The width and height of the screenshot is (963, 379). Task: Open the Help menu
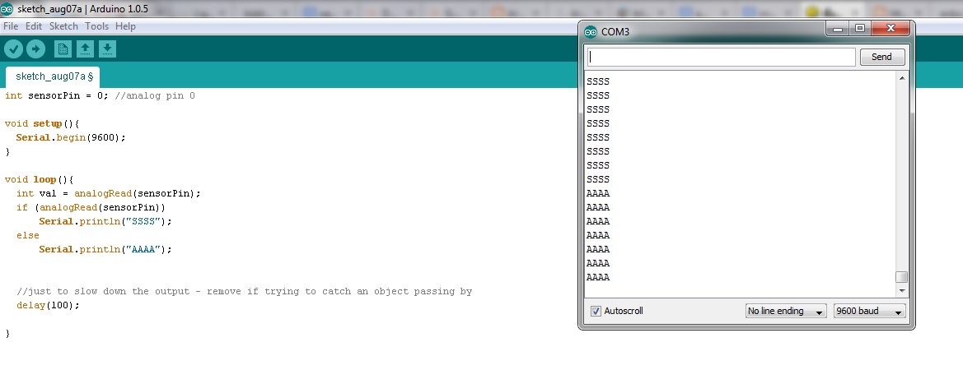[125, 26]
